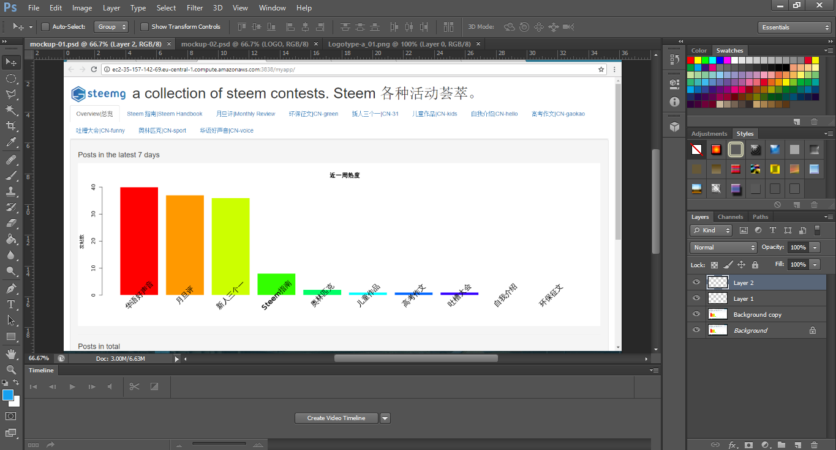Delete layer using Layers panel trash icon

(x=814, y=445)
